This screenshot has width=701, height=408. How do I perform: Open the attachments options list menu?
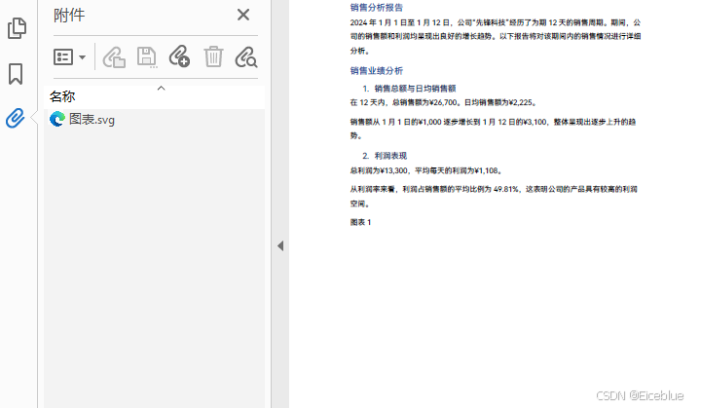70,57
